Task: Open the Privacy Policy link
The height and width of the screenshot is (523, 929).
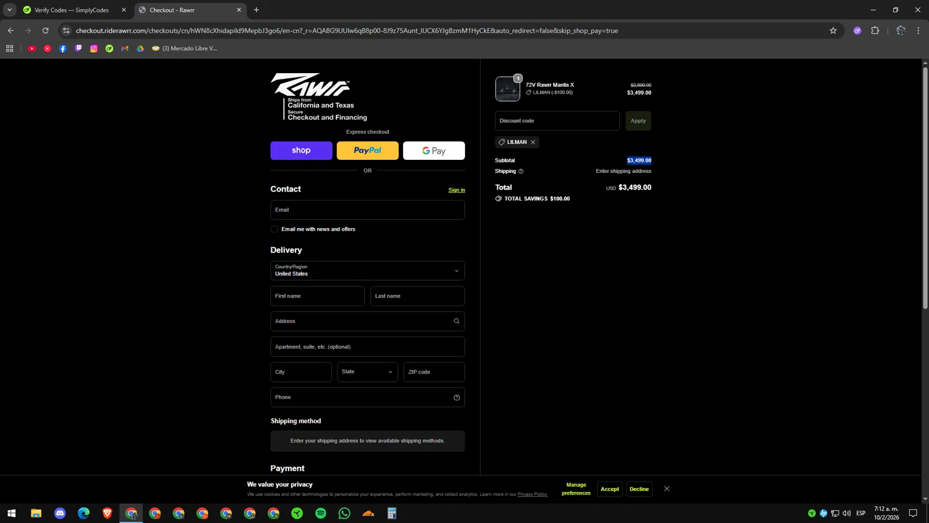Action: point(533,494)
